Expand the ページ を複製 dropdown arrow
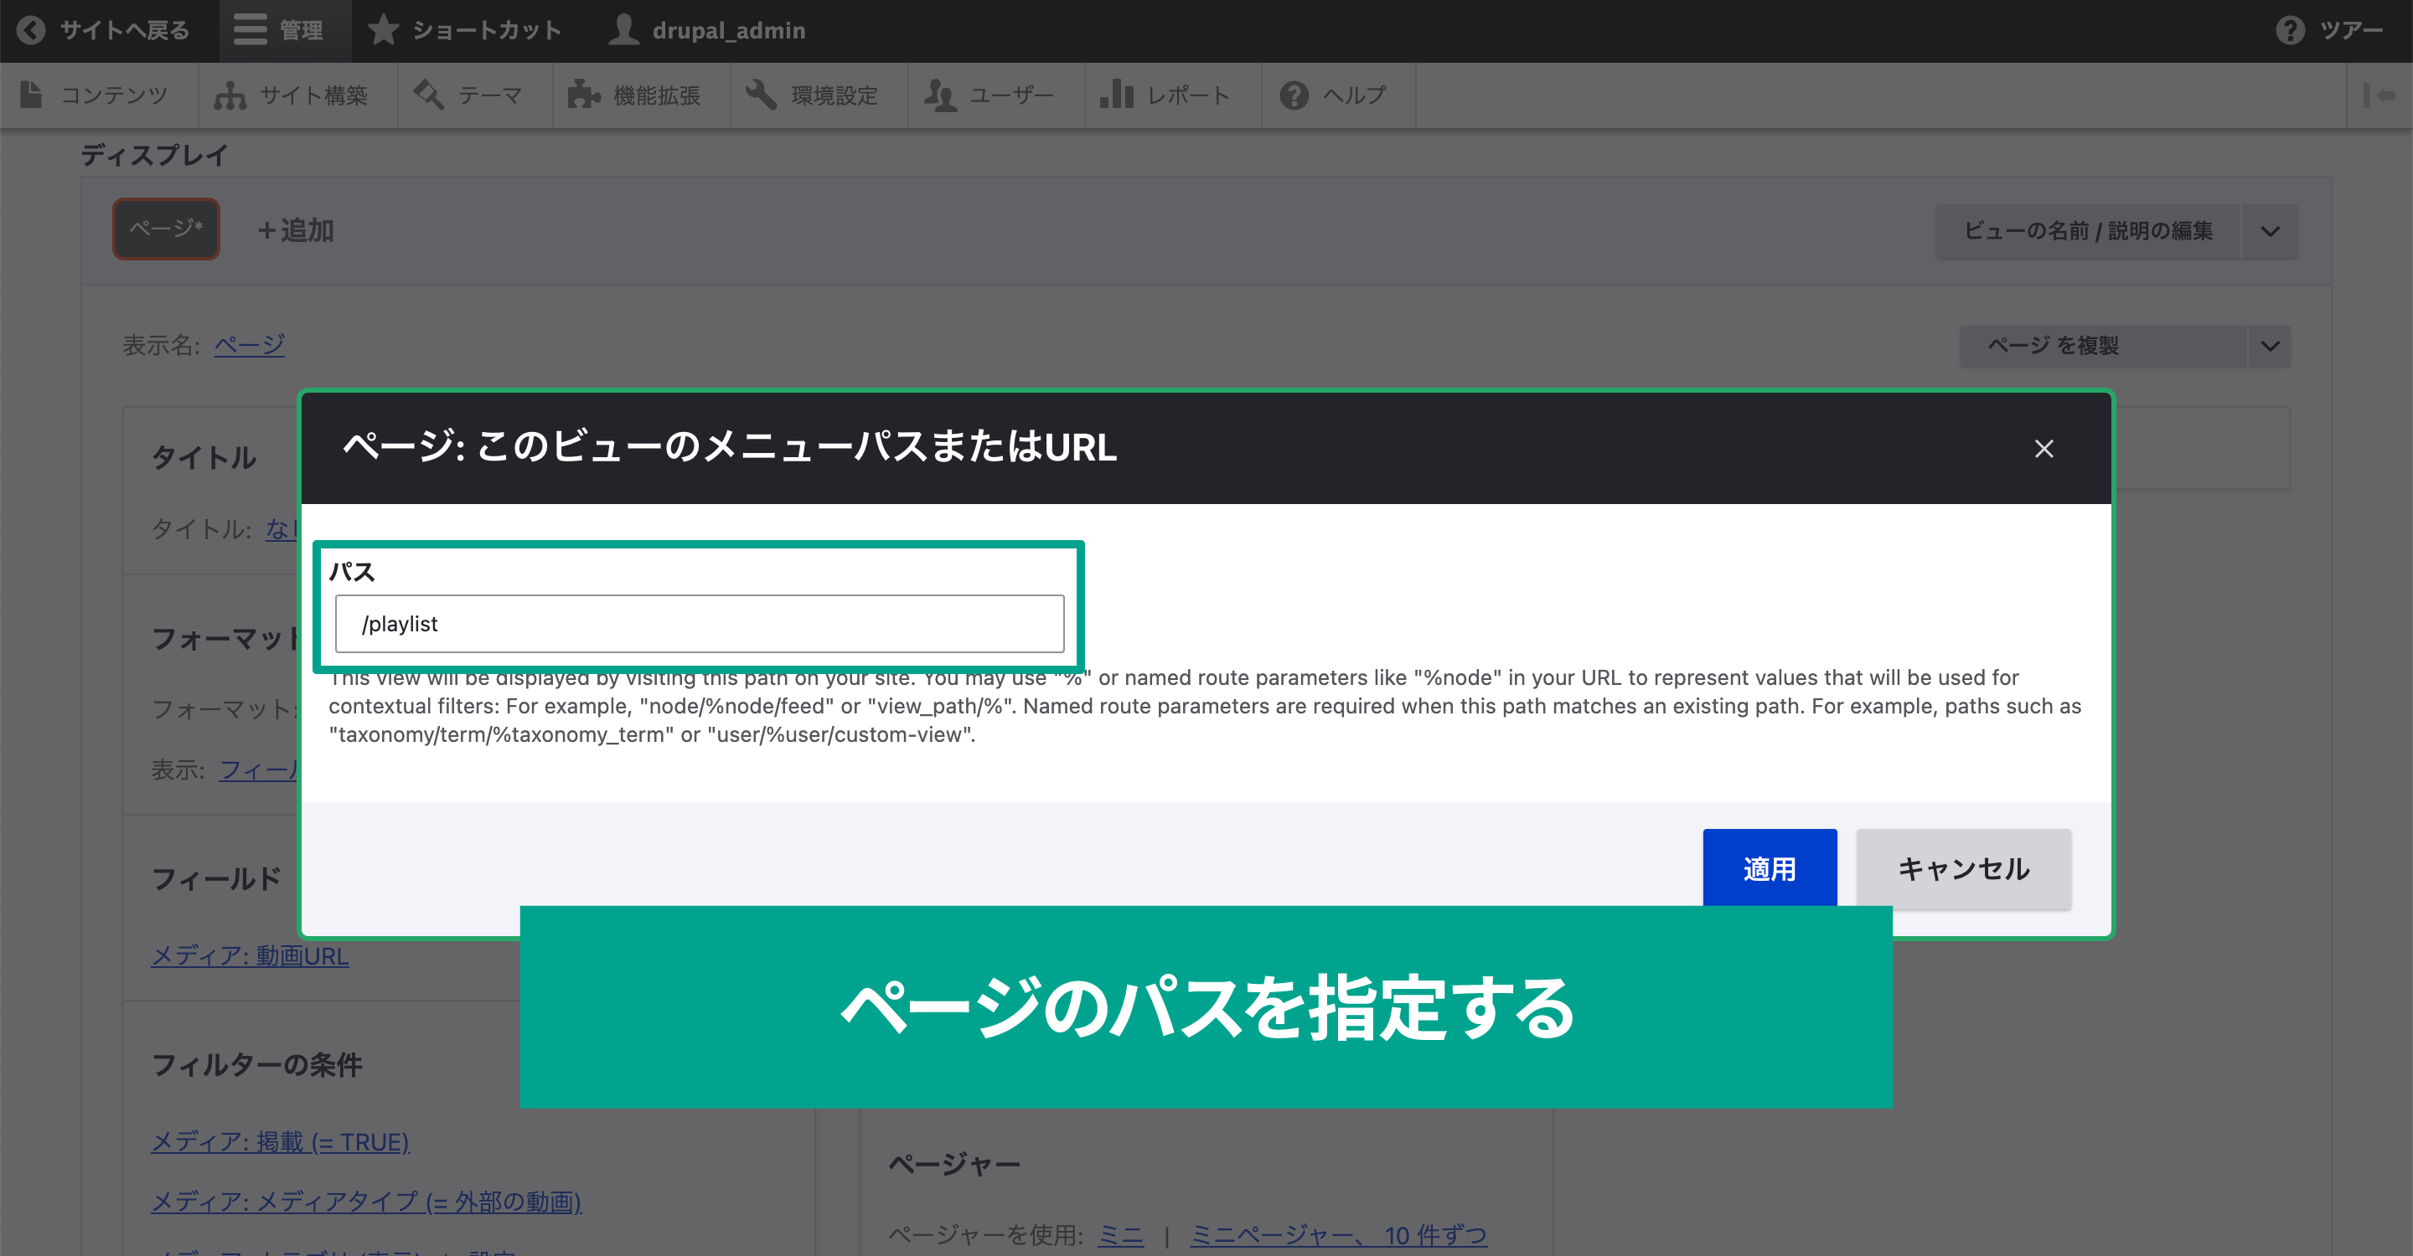This screenshot has height=1256, width=2413. (x=2270, y=345)
